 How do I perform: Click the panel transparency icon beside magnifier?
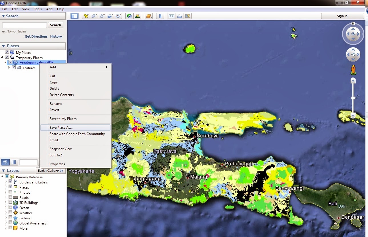click(x=14, y=162)
